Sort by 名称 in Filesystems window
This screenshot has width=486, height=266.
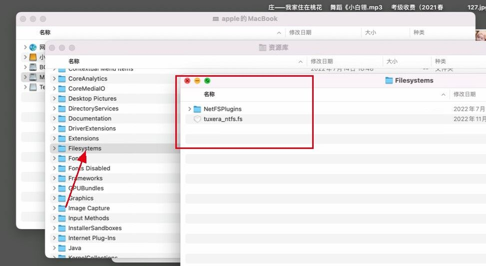pyautogui.click(x=209, y=94)
